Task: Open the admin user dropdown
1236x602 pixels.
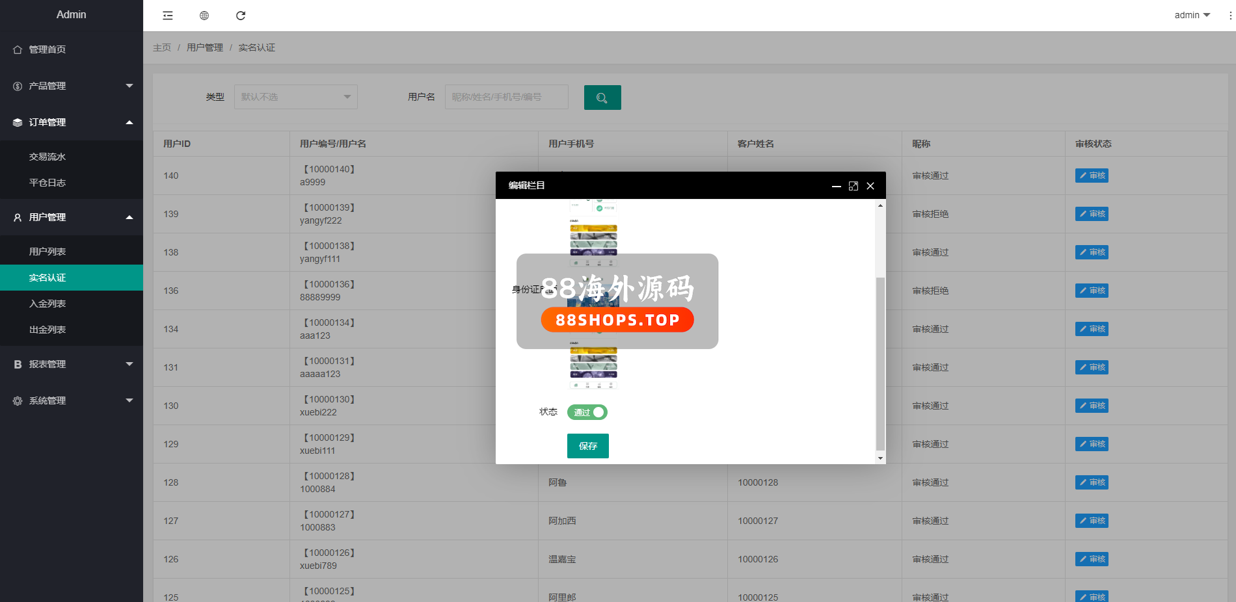Action: click(1192, 15)
